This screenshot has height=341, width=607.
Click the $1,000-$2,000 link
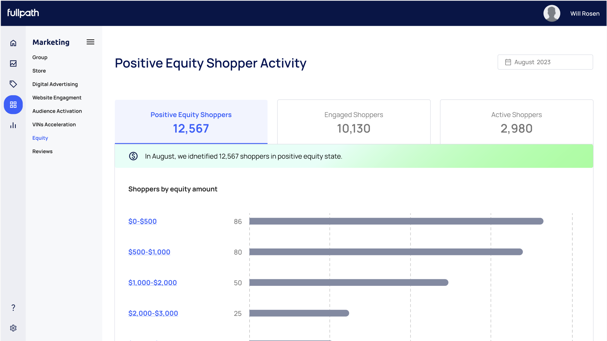[152, 282]
